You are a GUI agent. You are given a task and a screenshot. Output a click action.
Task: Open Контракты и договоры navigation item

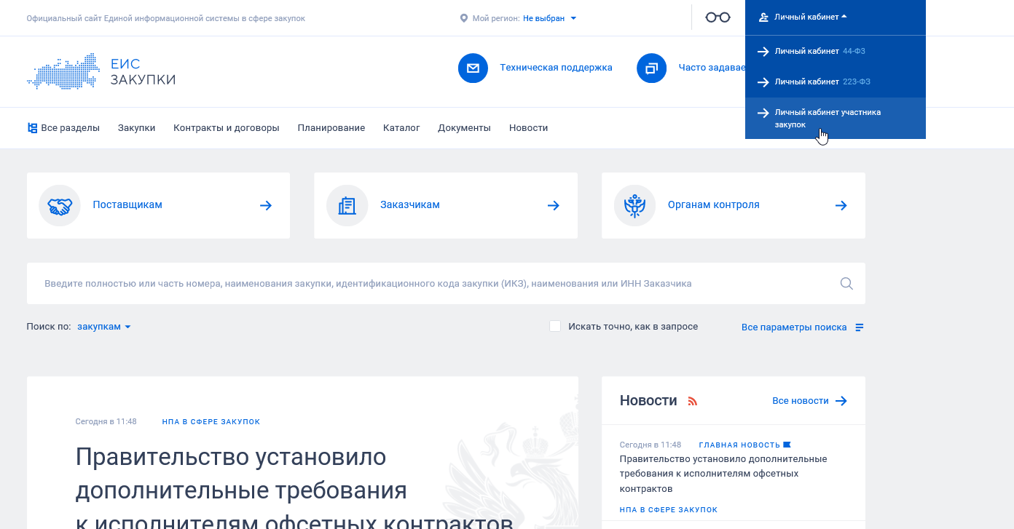pos(227,128)
